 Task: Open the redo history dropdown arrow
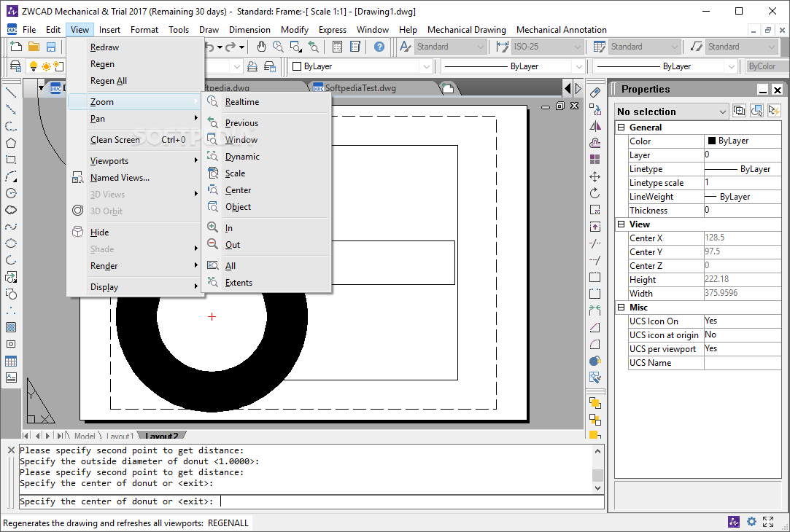242,47
